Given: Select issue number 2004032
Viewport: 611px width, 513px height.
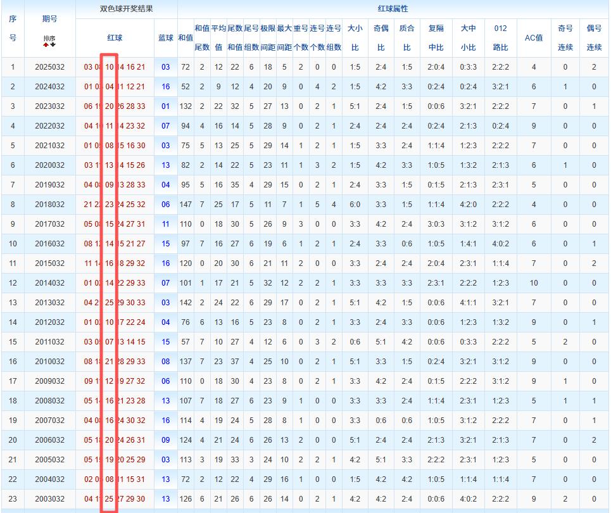Looking at the screenshot, I should click(x=50, y=479).
